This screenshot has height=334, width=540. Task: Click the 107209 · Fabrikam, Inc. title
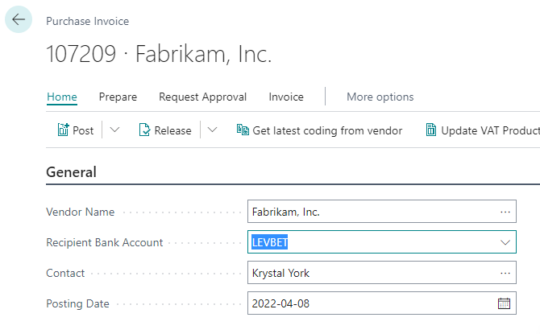[159, 54]
